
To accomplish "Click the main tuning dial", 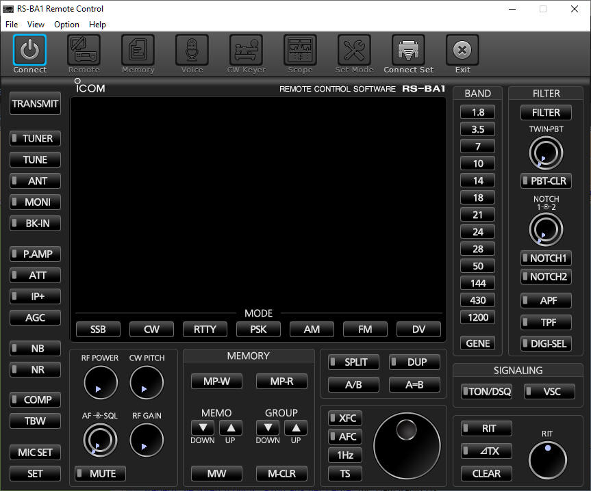I will click(406, 447).
